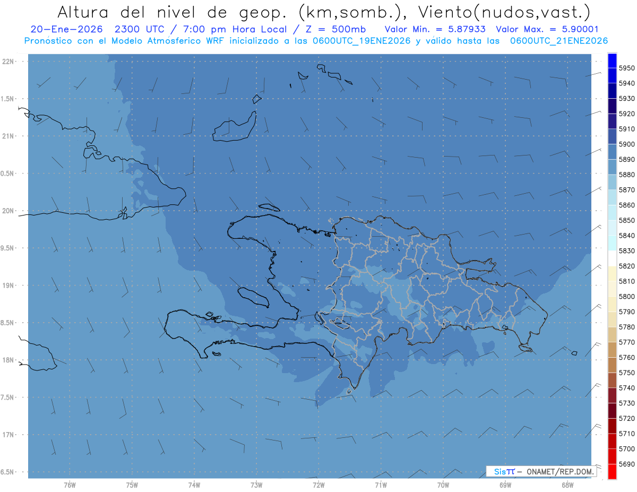Click the 5840 color scale label
This screenshot has height=492, width=637.
tap(626, 236)
